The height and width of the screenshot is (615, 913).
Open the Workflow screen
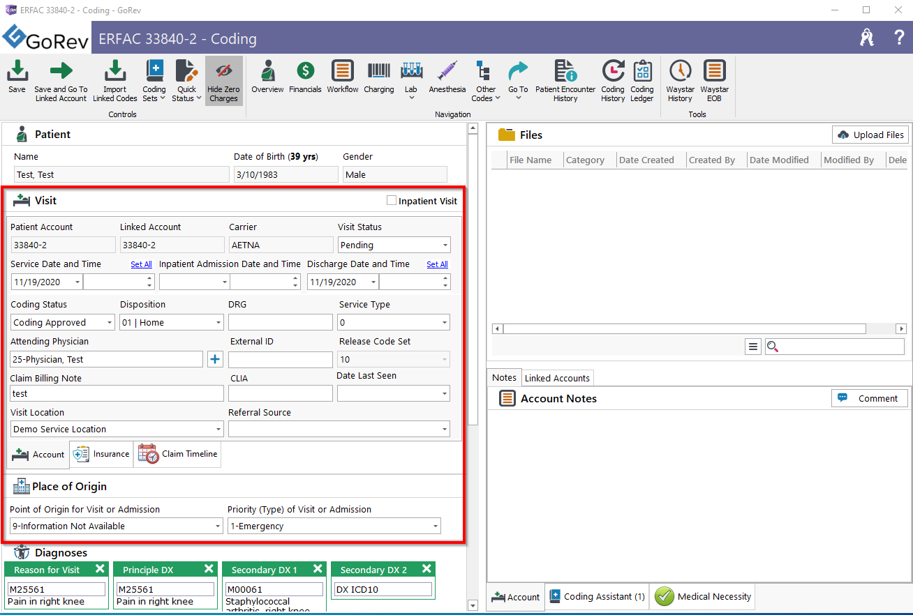(x=342, y=77)
